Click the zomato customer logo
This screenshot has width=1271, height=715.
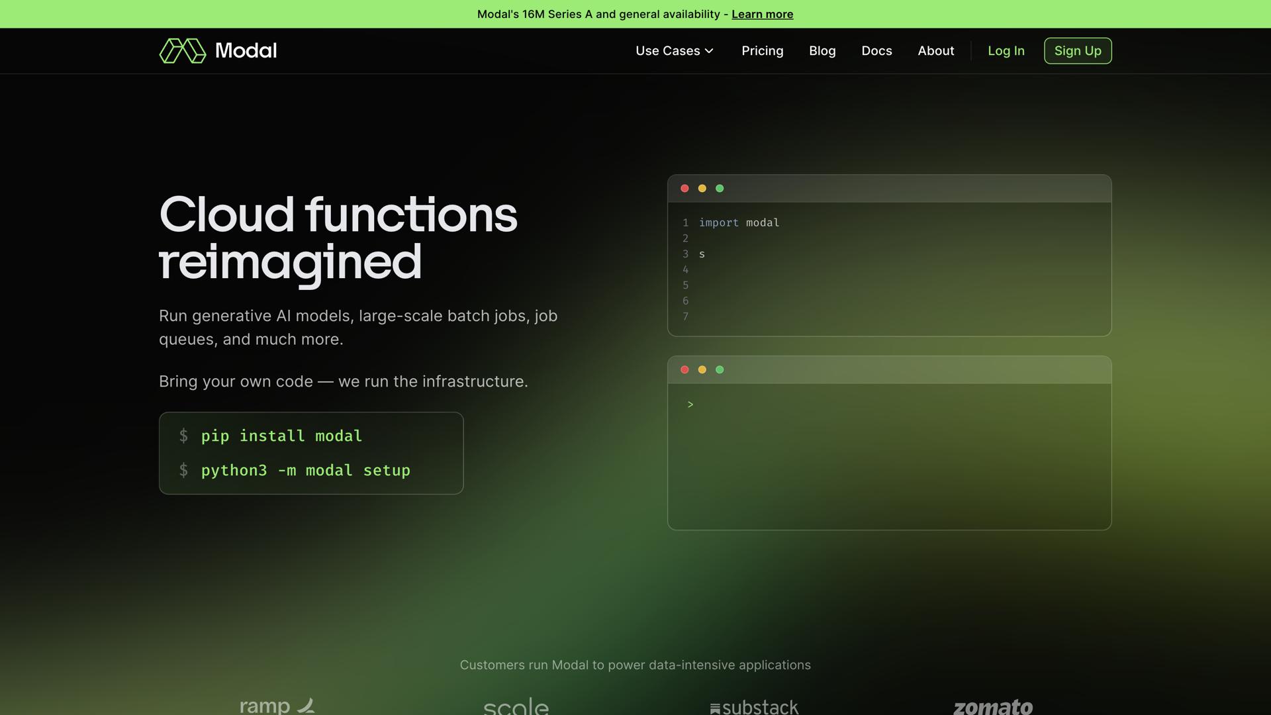(x=992, y=706)
